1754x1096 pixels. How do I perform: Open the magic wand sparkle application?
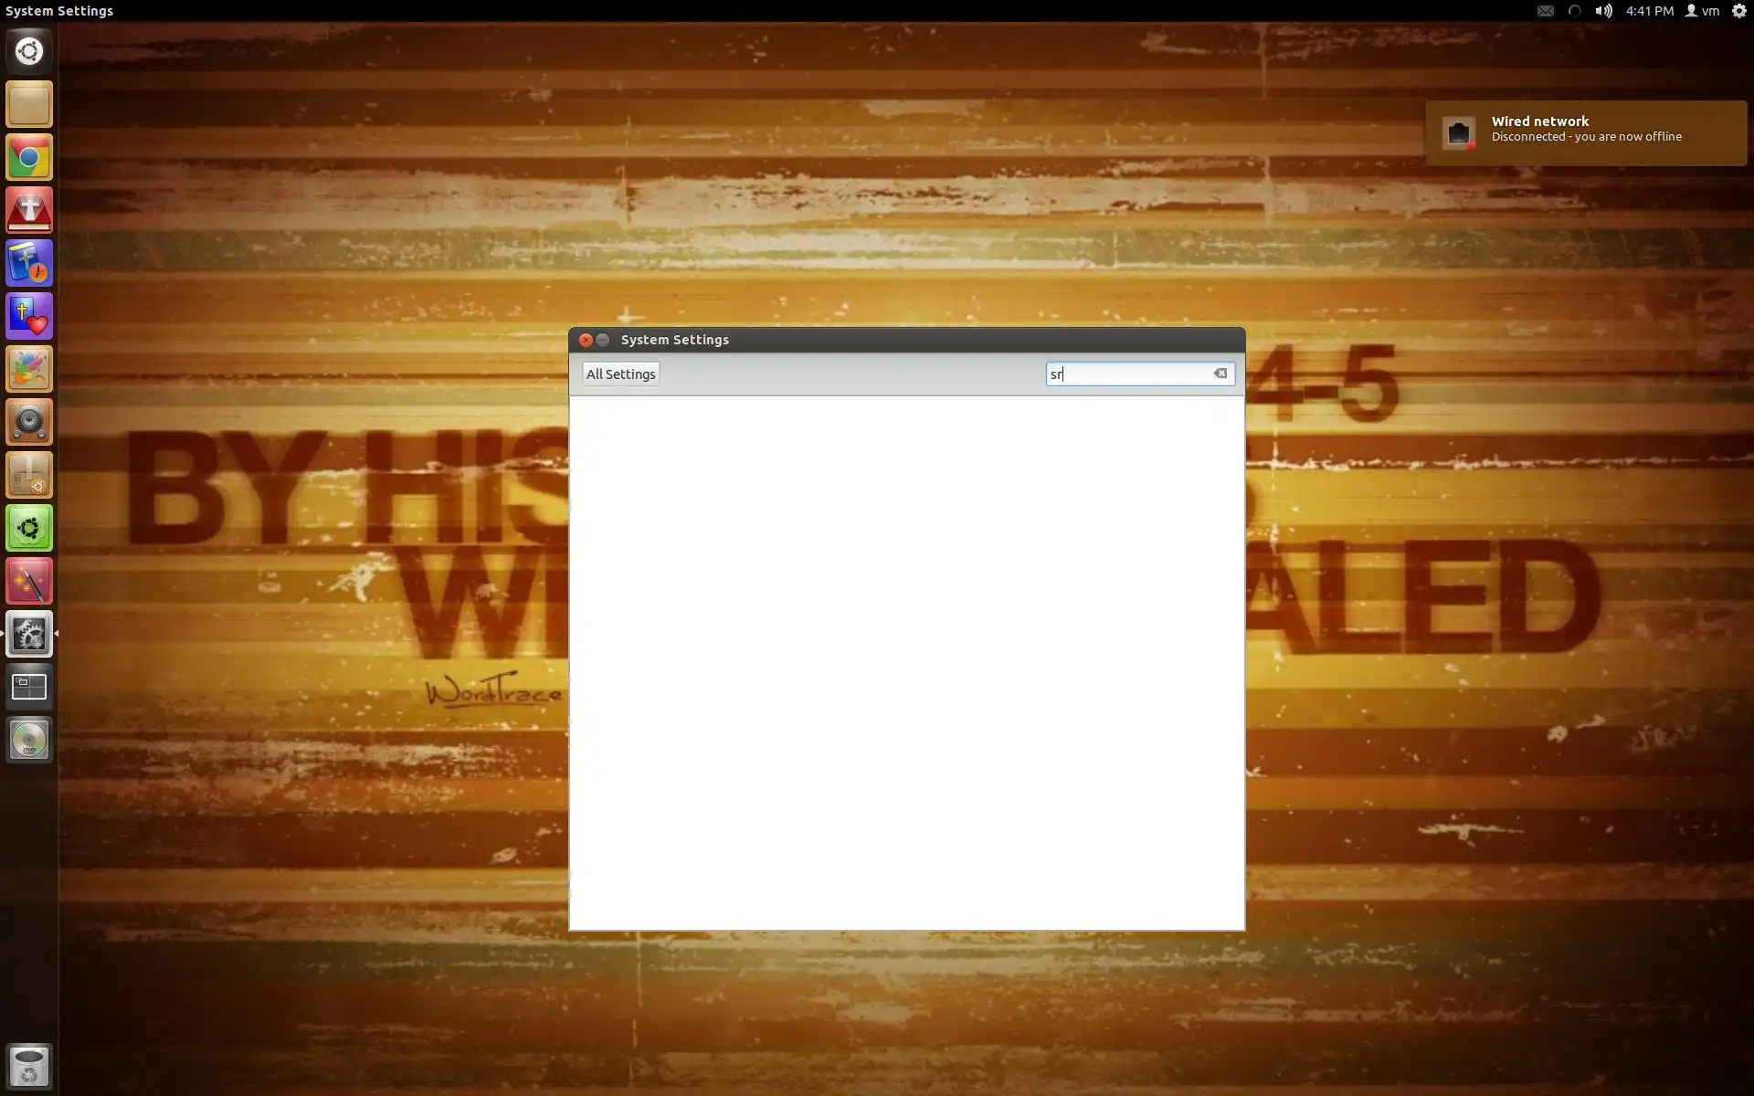[29, 581]
